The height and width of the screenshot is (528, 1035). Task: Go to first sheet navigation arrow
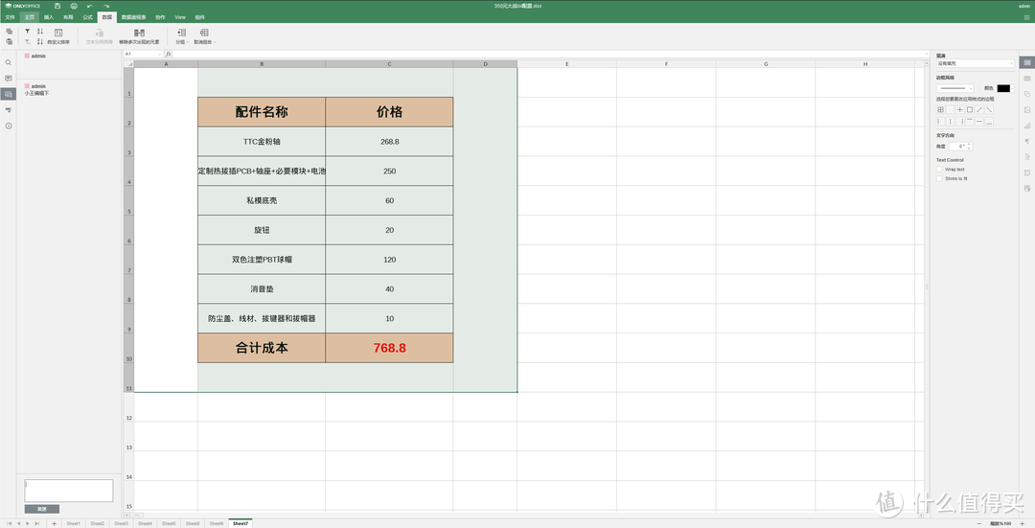click(x=10, y=523)
